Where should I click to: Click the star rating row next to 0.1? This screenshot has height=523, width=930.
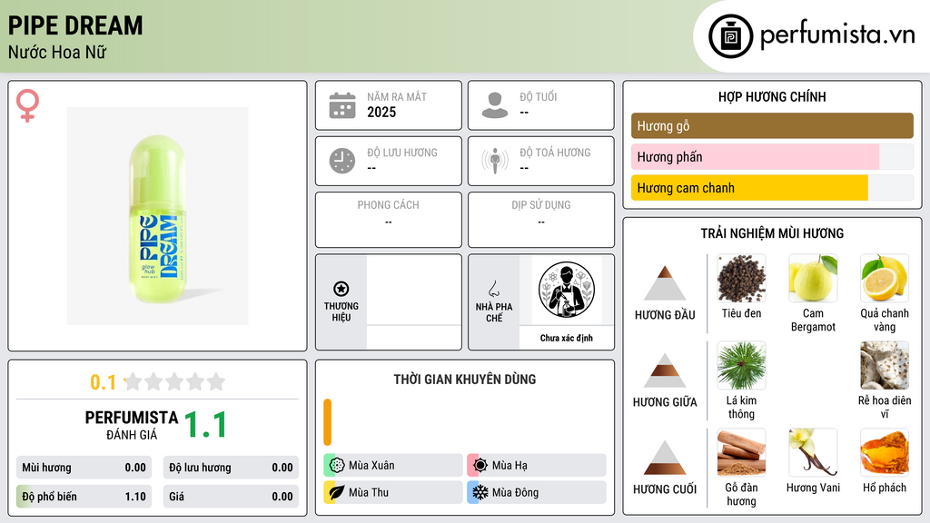pos(175,381)
